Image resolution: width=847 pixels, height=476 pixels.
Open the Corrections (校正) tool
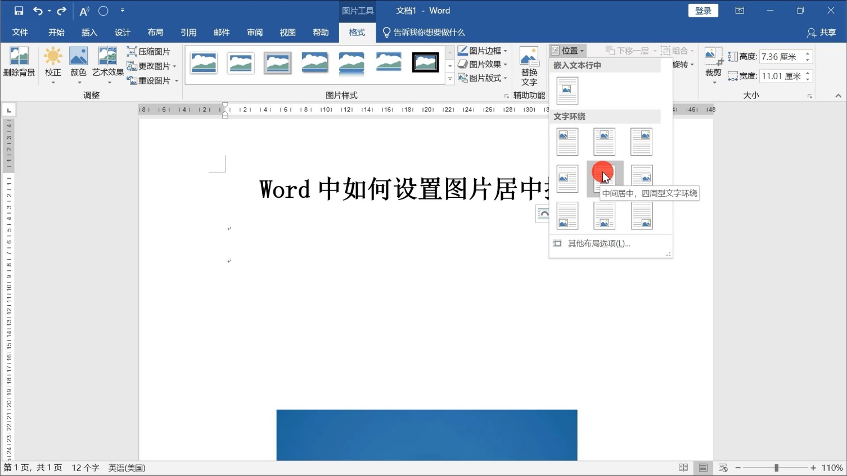tap(53, 65)
